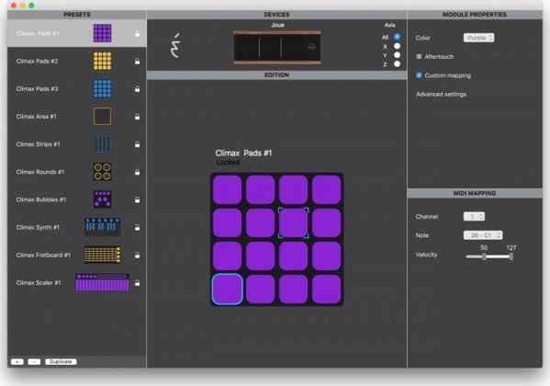
Task: Click the MODULE PROPERTIES panel header
Action: (475, 15)
